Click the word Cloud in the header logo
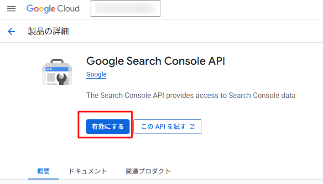This screenshot has height=184, width=323. pyautogui.click(x=68, y=9)
